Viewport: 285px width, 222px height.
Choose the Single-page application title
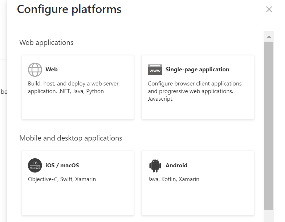click(197, 70)
